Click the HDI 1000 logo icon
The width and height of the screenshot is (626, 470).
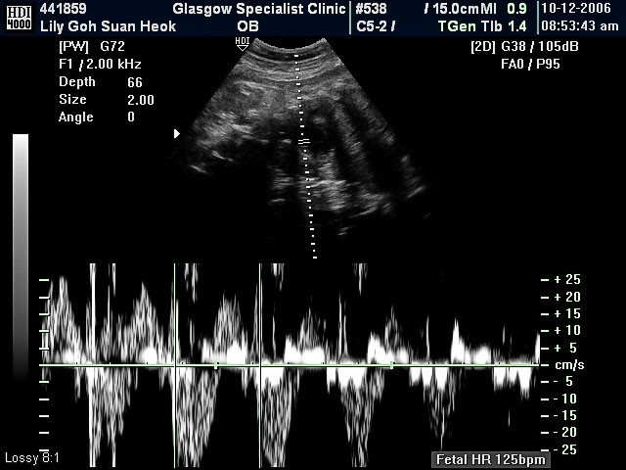click(15, 17)
